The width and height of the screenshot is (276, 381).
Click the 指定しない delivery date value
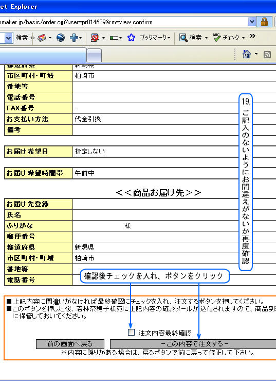coord(89,152)
